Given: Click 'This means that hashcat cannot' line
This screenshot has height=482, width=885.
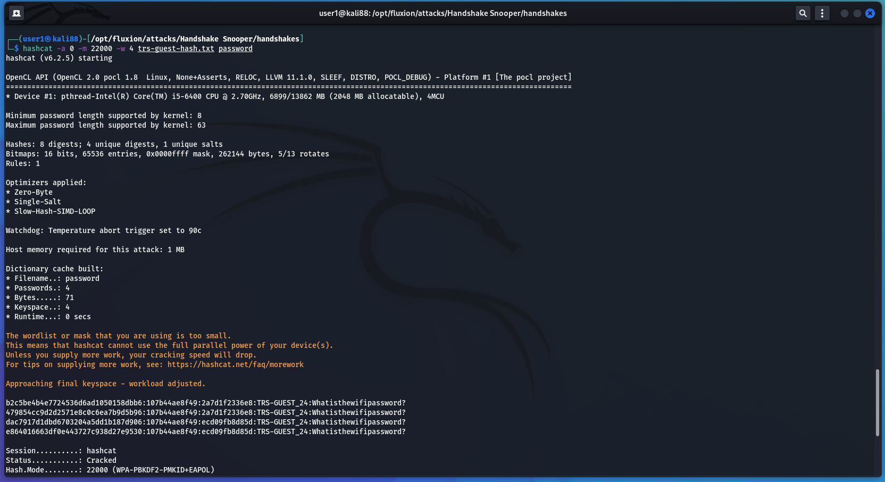Looking at the screenshot, I should click(170, 345).
